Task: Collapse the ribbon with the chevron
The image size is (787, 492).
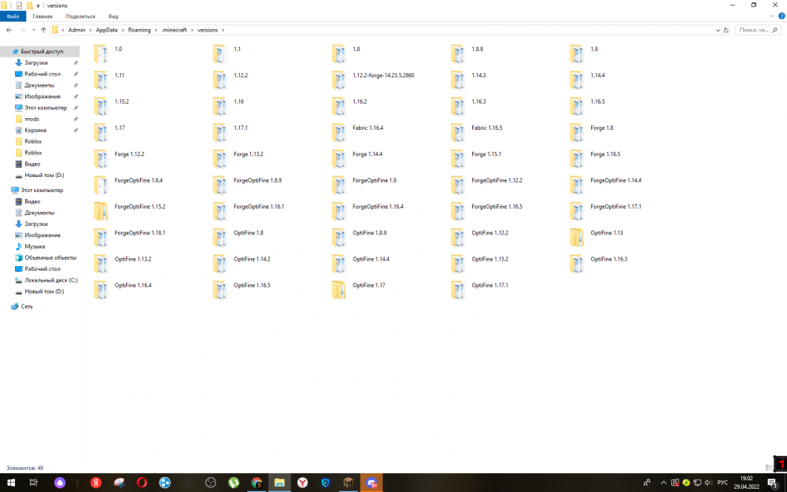Action: [771, 16]
